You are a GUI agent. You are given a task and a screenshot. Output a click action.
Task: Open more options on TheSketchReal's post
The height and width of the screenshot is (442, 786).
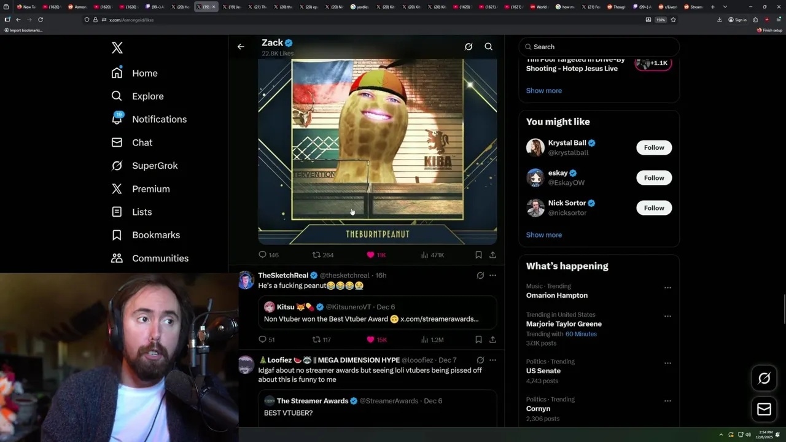click(x=492, y=276)
